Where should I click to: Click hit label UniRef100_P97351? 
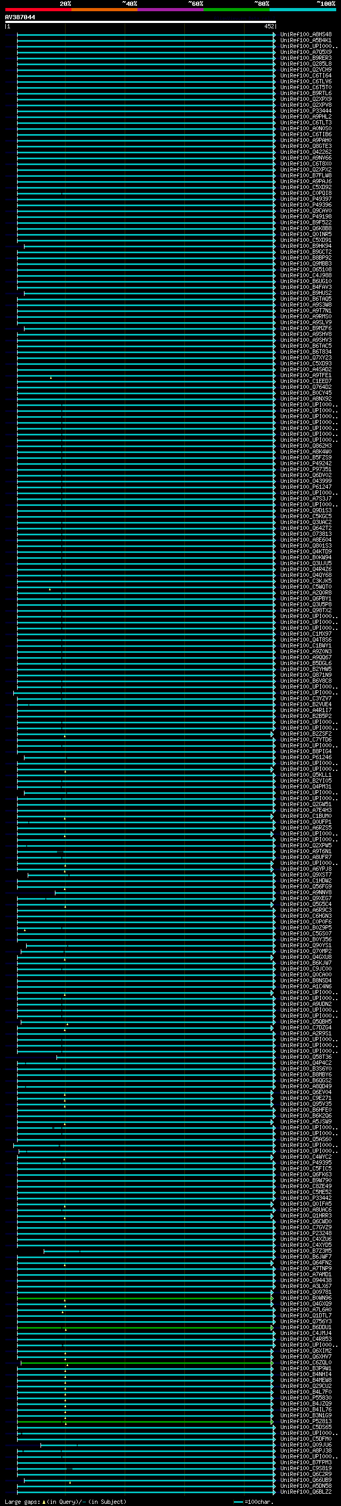pyautogui.click(x=306, y=470)
